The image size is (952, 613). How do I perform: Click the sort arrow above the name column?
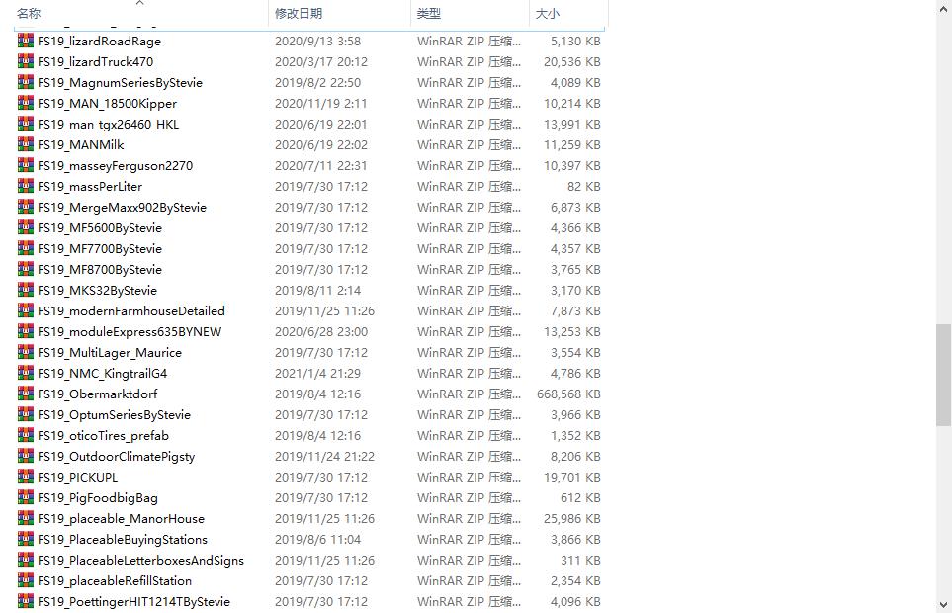pos(139,3)
